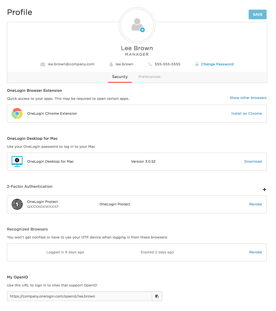Click the OneLogin Desktop monitor icon
Image resolution: width=276 pixels, height=311 pixels.
[x=17, y=162]
